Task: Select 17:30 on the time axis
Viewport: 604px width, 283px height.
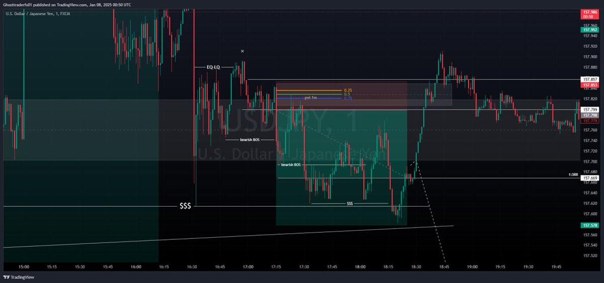Action: tap(304, 267)
